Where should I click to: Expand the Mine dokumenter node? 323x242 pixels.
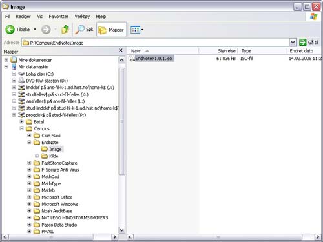point(6,60)
